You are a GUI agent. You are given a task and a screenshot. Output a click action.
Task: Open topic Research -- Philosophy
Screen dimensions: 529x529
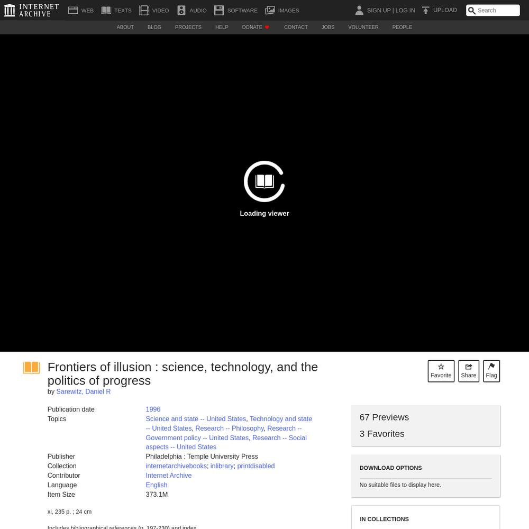pyautogui.click(x=230, y=428)
